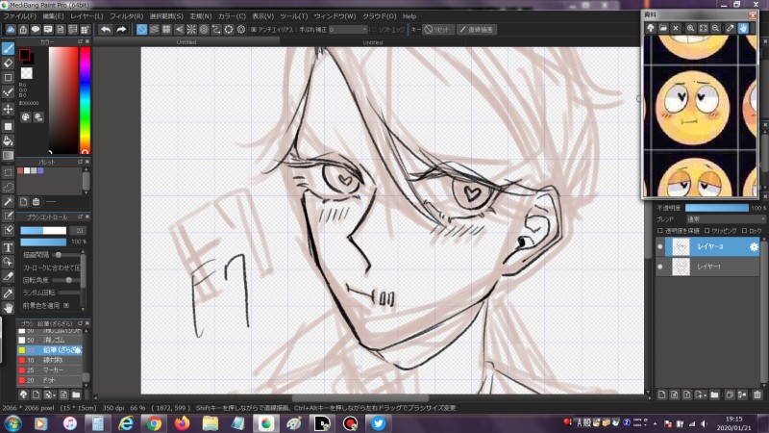The width and height of the screenshot is (769, 433).
Task: Zoom out on the reference window image
Action: (715, 29)
